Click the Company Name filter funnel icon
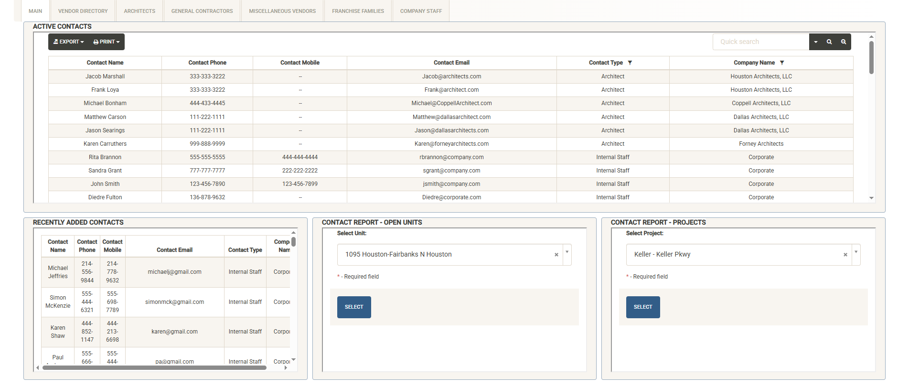Viewport: 898px width, 388px height. point(782,63)
